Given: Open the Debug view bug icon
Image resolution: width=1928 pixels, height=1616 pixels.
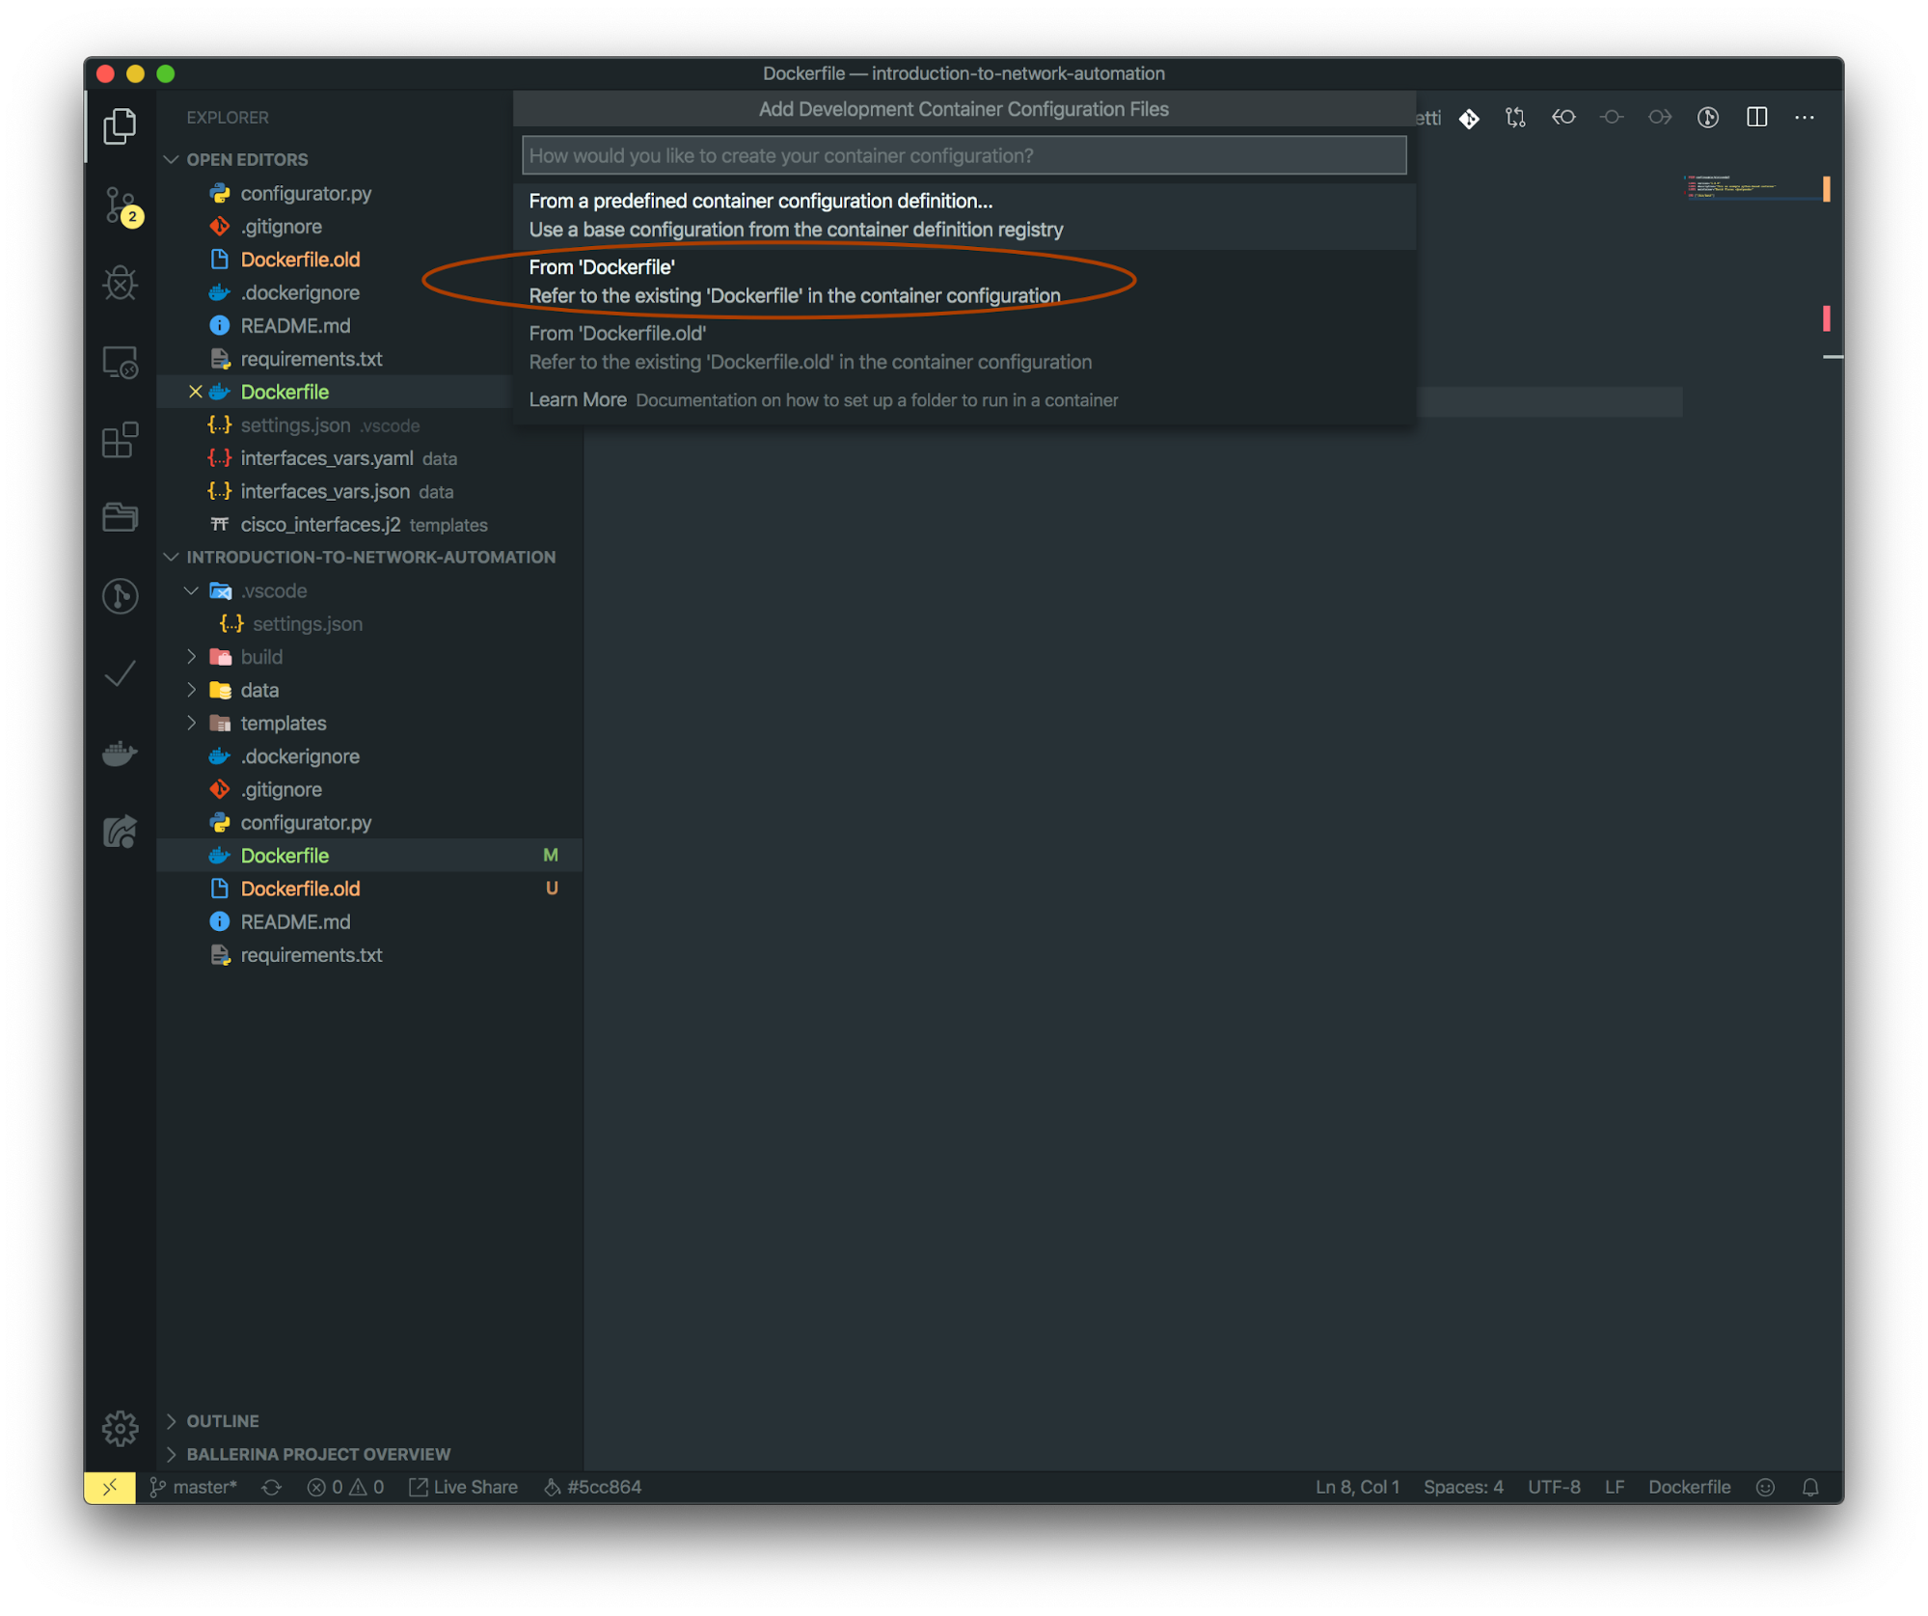Looking at the screenshot, I should pos(120,284).
